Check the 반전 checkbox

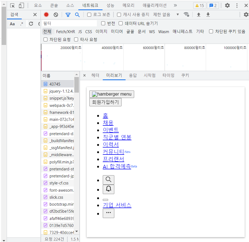(103, 23)
